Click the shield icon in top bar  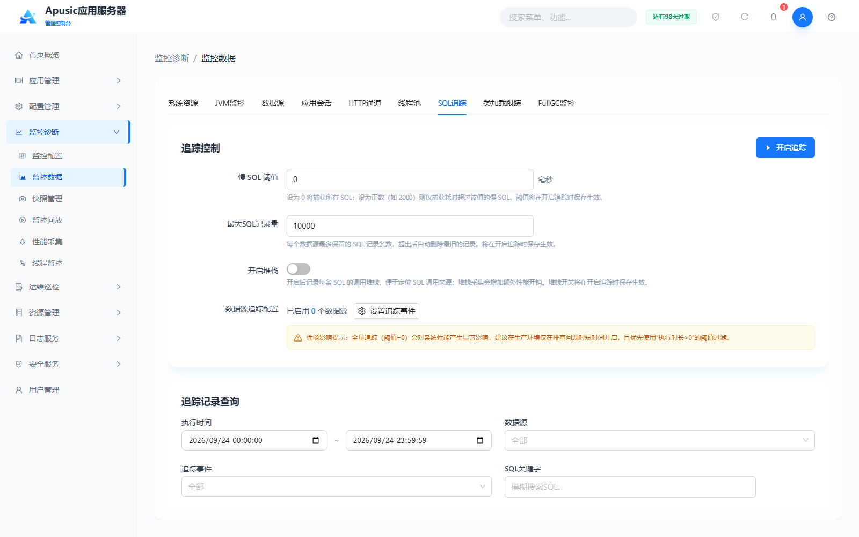tap(716, 17)
